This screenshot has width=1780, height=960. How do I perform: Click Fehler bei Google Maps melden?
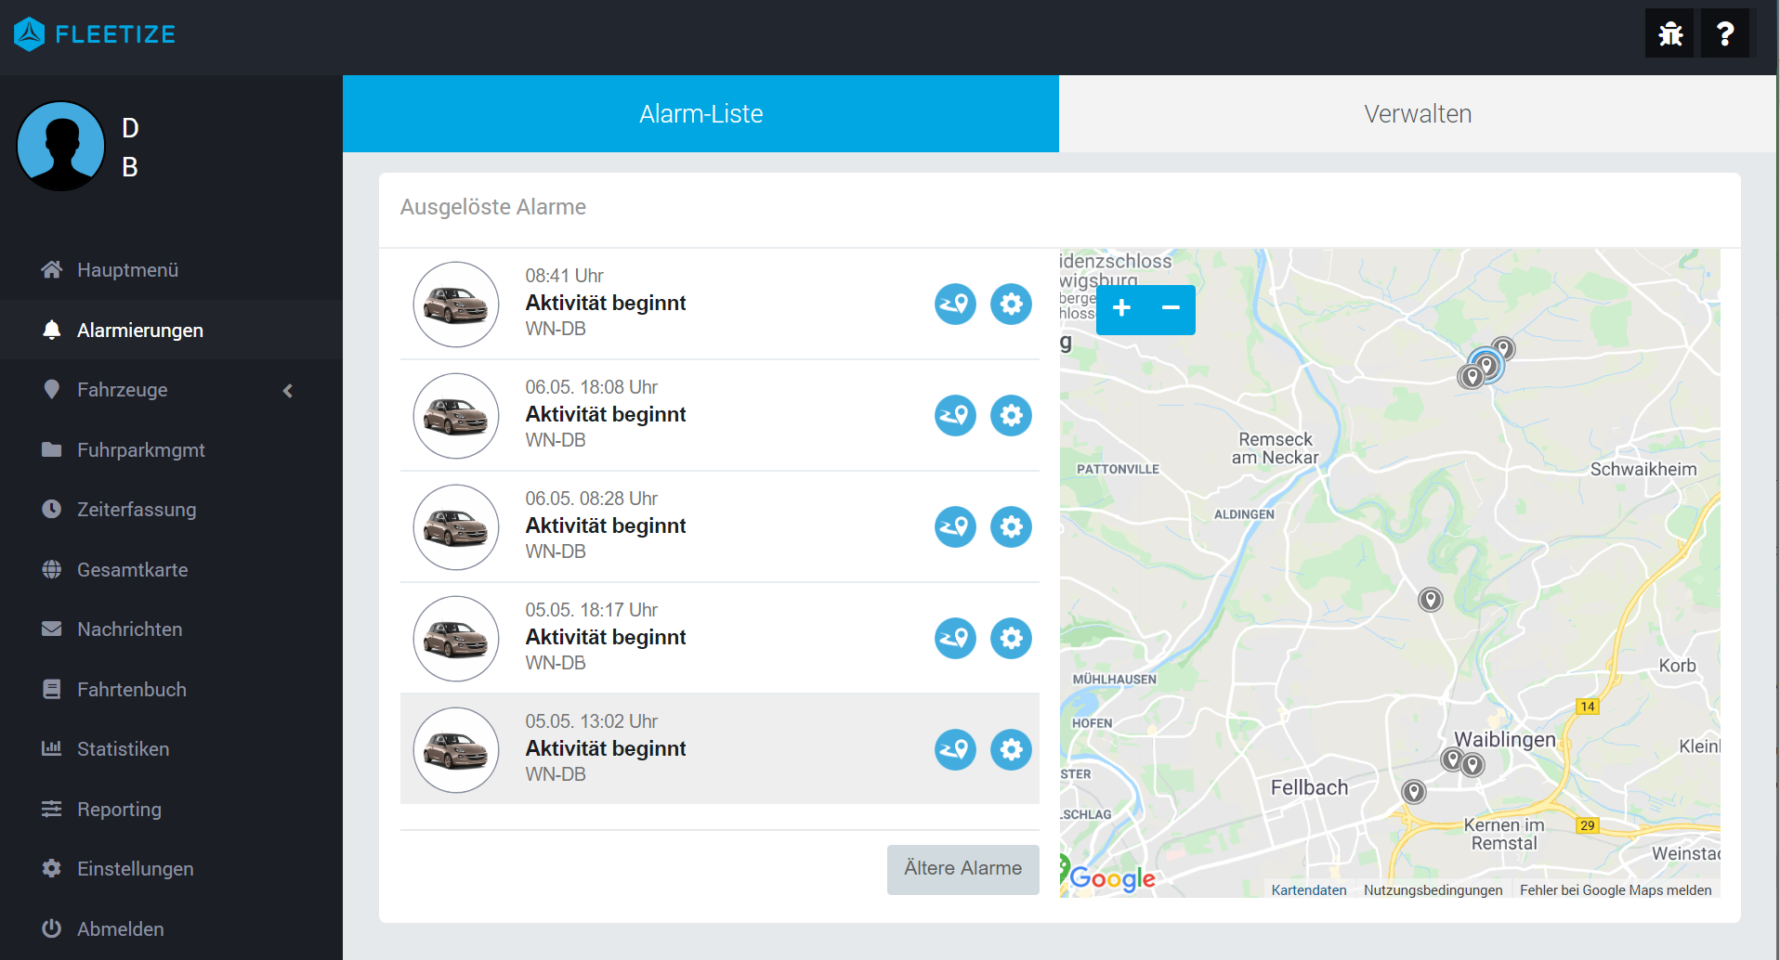tap(1616, 889)
